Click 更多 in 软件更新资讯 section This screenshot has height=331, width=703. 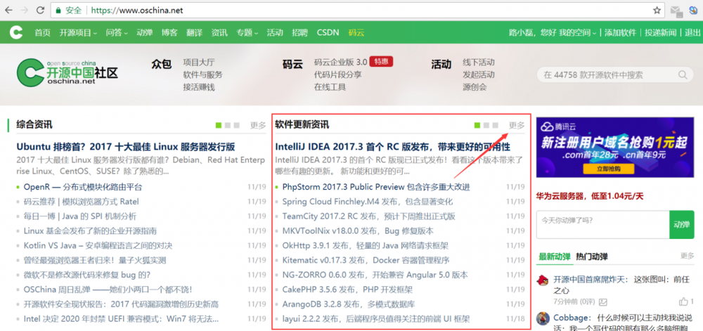pyautogui.click(x=517, y=125)
